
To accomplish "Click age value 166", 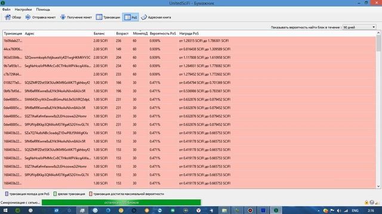I will pos(119,83).
